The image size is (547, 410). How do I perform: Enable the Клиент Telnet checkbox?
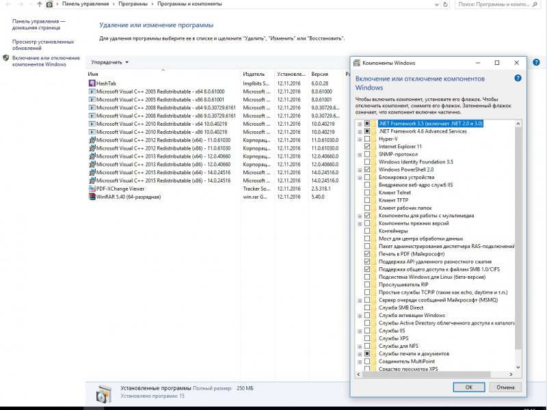[x=367, y=193]
